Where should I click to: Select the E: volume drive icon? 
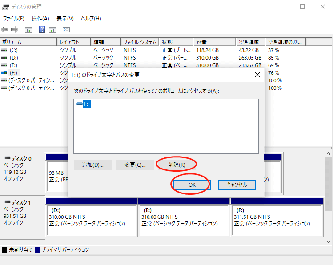(4, 65)
